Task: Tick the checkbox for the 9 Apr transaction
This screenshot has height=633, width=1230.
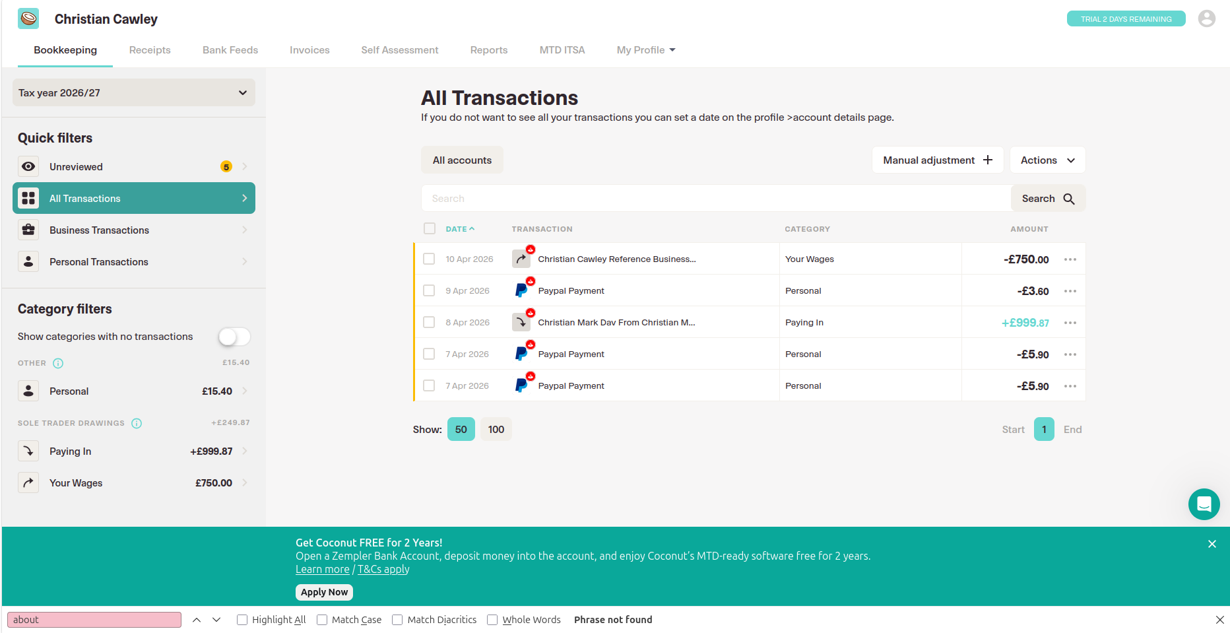Action: tap(430, 290)
